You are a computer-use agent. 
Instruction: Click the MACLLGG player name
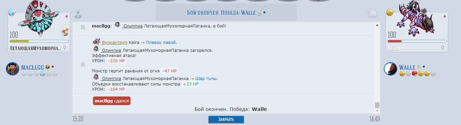click(x=32, y=67)
